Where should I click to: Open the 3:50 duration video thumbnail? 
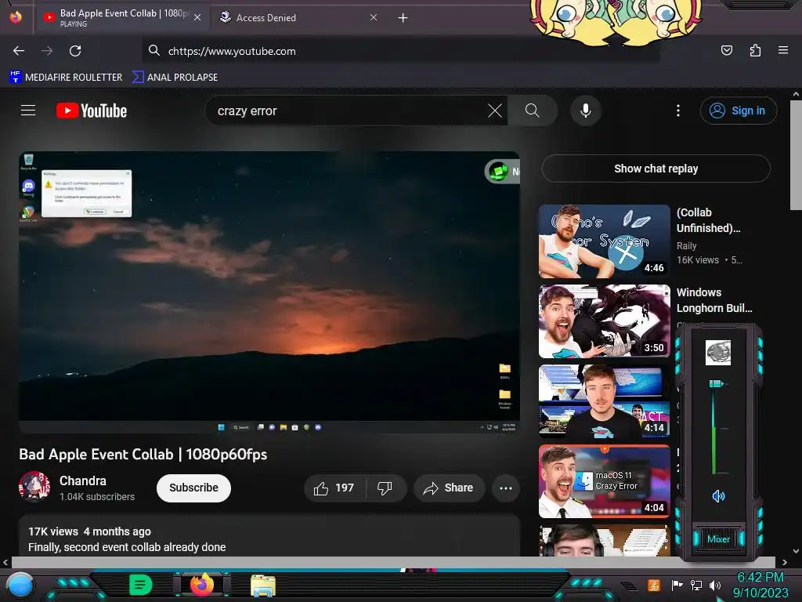coord(604,321)
